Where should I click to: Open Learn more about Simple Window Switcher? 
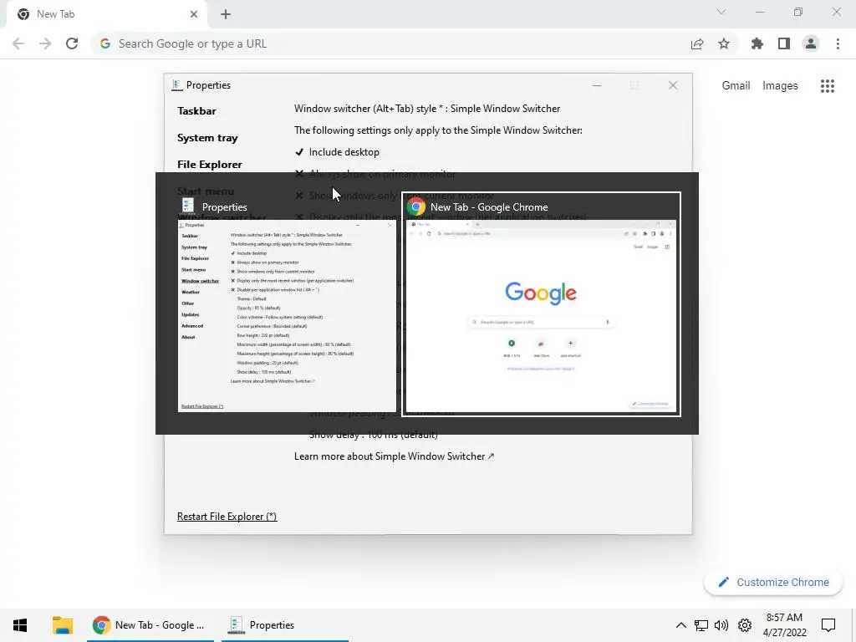pos(395,456)
